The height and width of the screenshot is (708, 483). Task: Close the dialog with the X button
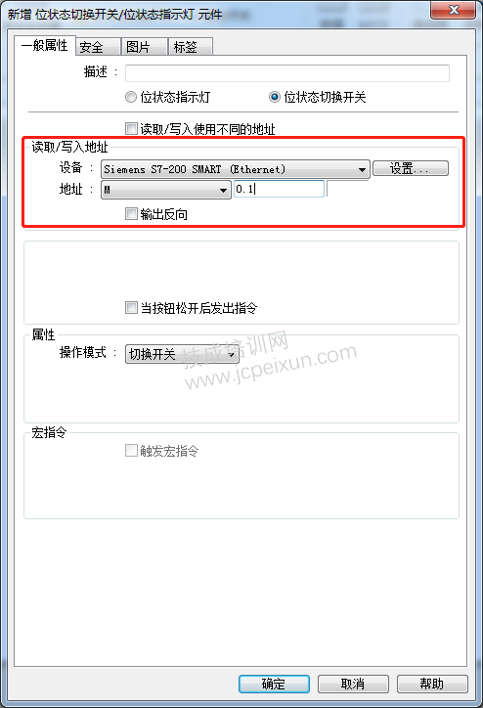click(x=454, y=10)
